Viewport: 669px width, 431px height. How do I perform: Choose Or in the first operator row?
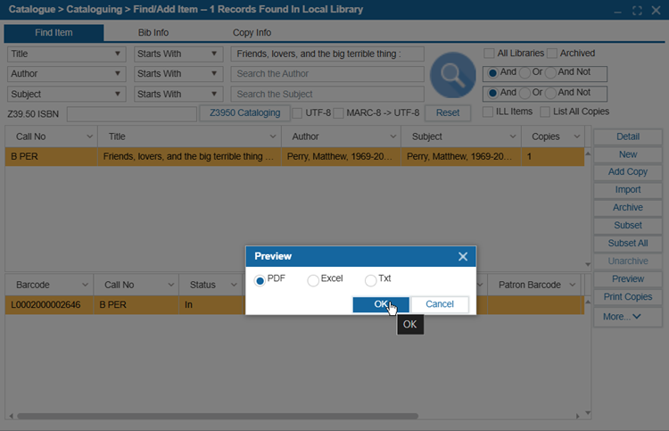524,73
